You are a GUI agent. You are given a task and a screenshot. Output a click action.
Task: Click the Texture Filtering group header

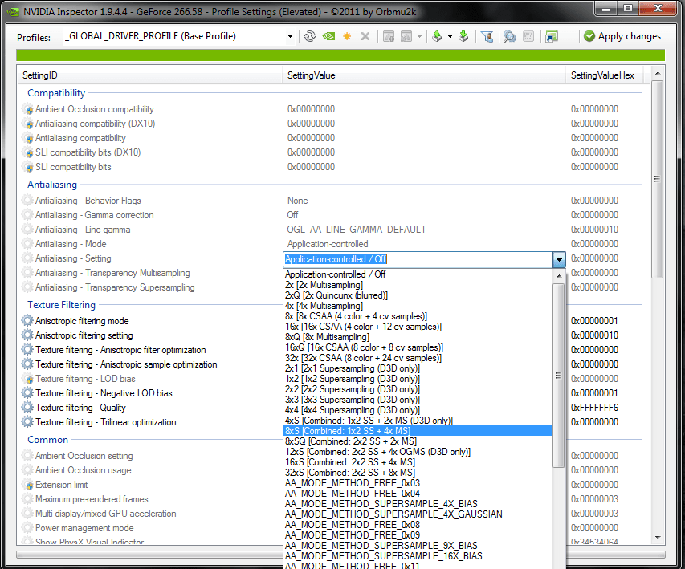pos(61,305)
